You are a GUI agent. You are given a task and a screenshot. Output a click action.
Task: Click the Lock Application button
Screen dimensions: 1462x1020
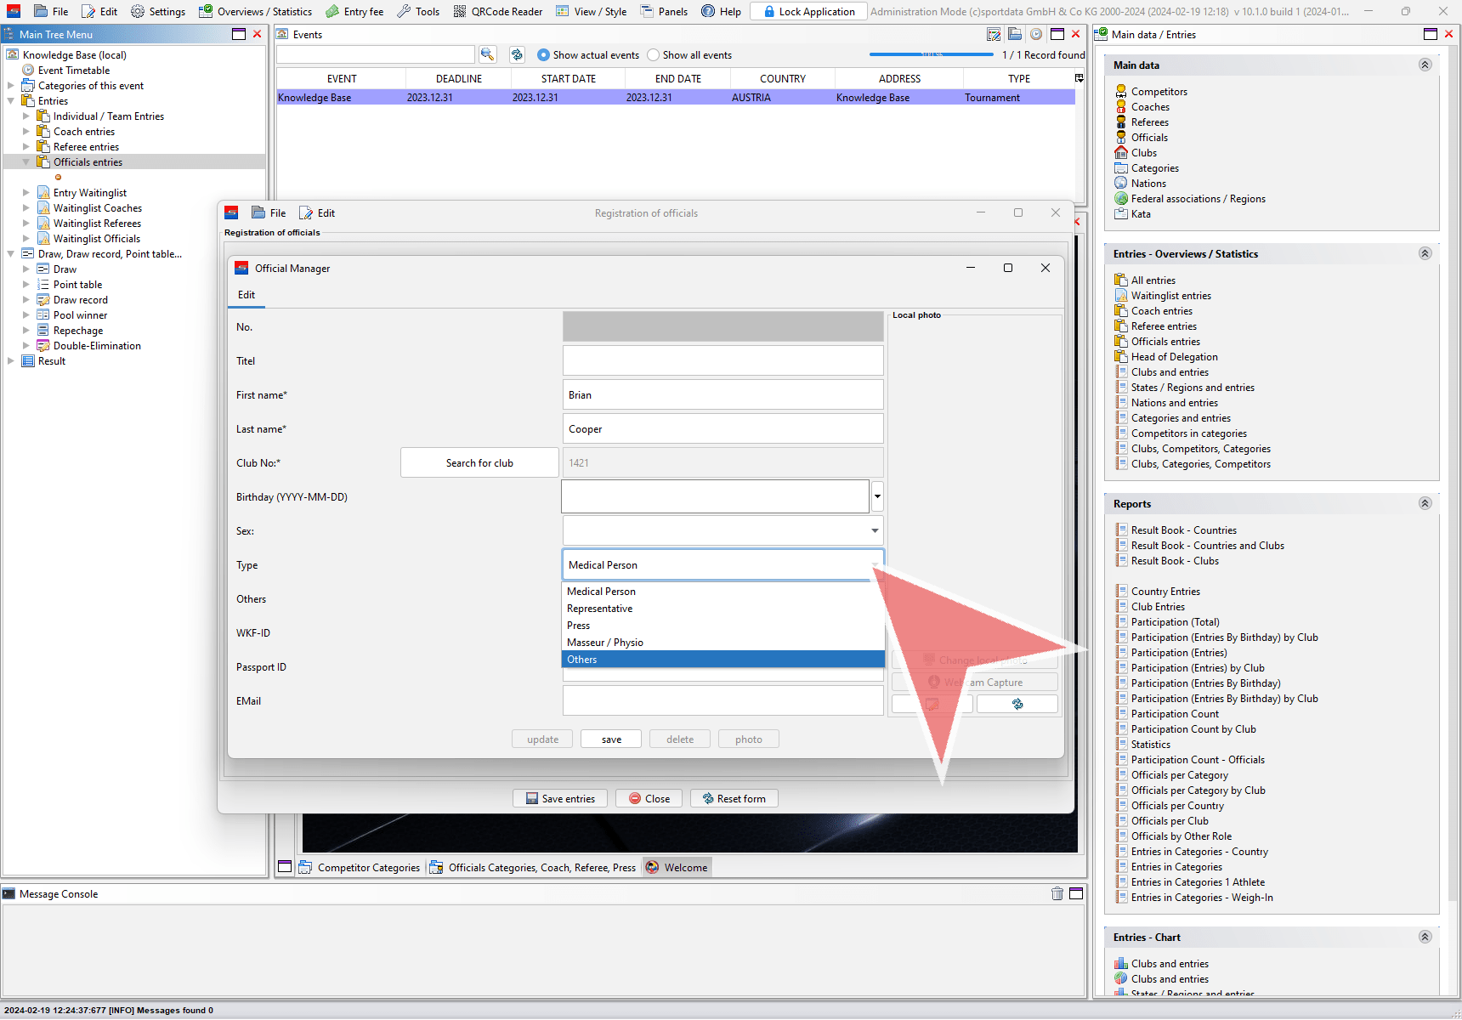point(809,11)
